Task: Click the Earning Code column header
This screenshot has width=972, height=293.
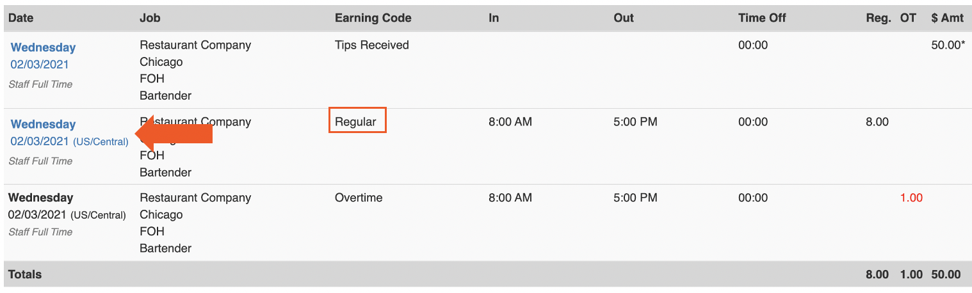Action: pyautogui.click(x=373, y=18)
